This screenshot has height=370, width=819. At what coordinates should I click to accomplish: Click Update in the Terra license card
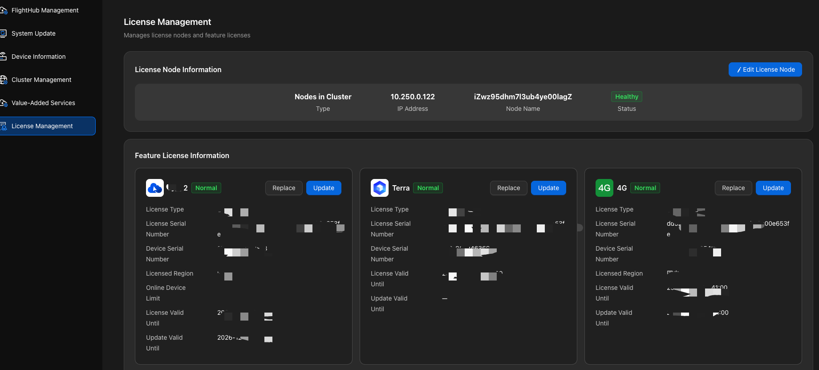click(x=548, y=188)
